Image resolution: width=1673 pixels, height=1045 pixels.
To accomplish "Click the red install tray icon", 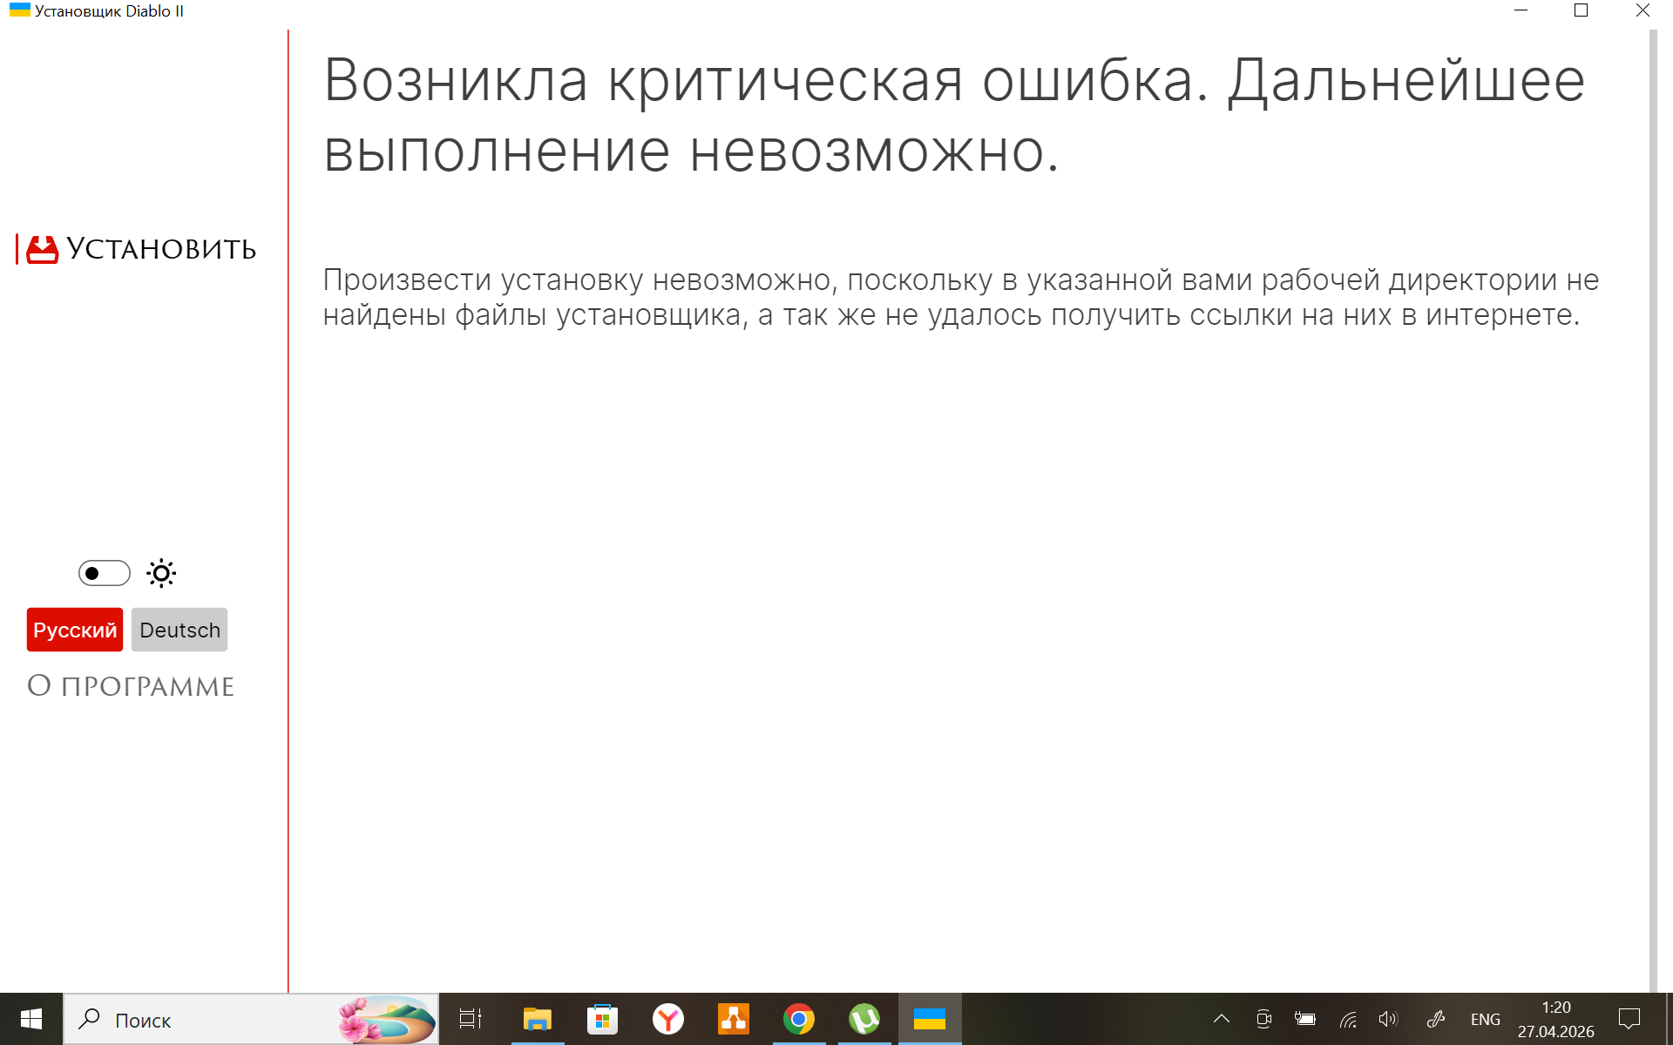I will (x=42, y=249).
